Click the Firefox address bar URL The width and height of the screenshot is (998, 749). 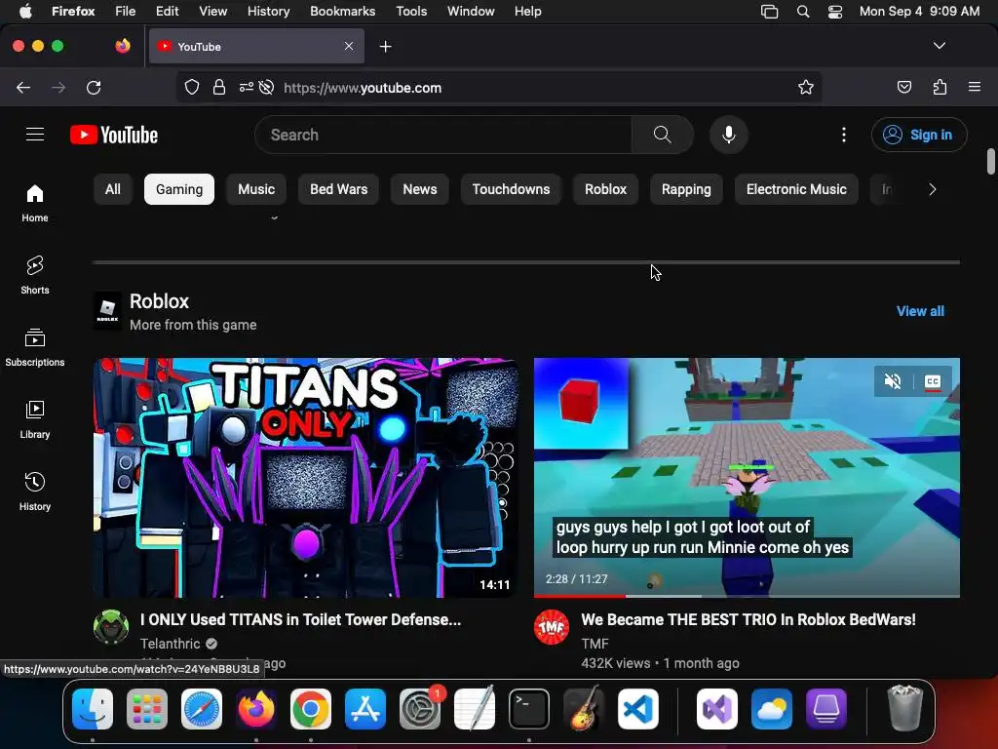(363, 88)
